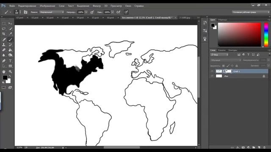Select the Move tool
This screenshot has width=271, height=152.
10,23
